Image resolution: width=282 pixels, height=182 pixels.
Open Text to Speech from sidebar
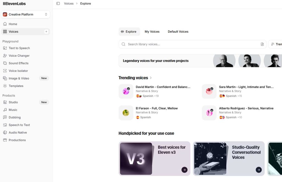point(26,48)
